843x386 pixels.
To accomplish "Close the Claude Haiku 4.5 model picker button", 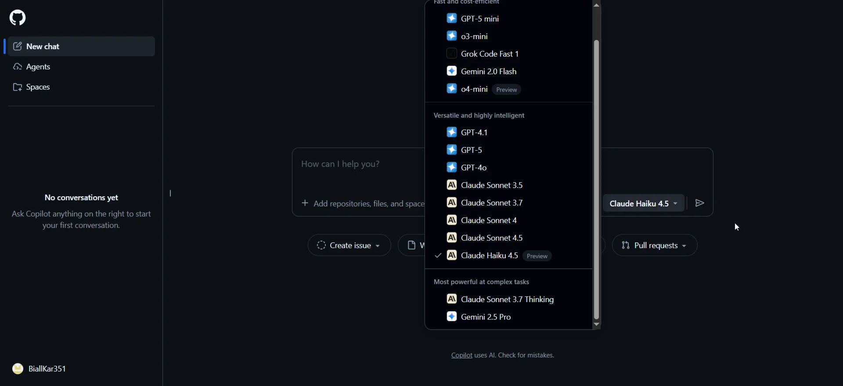I will point(644,203).
